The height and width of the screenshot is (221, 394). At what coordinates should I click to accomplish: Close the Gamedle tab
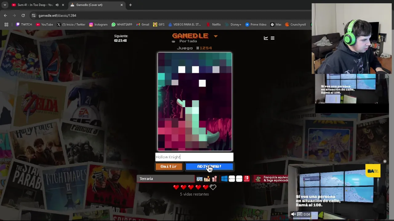pyautogui.click(x=122, y=5)
